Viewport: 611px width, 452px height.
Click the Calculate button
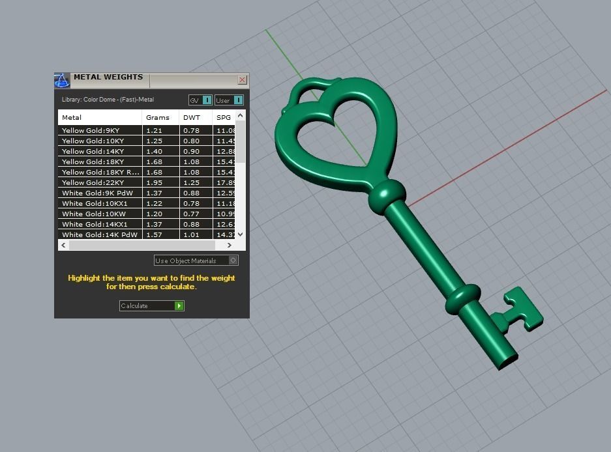[x=151, y=305]
